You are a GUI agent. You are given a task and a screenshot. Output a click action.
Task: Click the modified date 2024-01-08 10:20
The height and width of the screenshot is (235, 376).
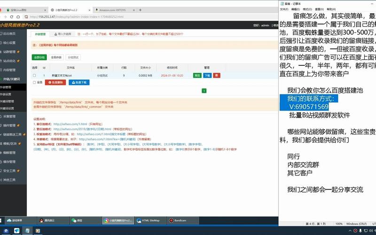click(172, 76)
